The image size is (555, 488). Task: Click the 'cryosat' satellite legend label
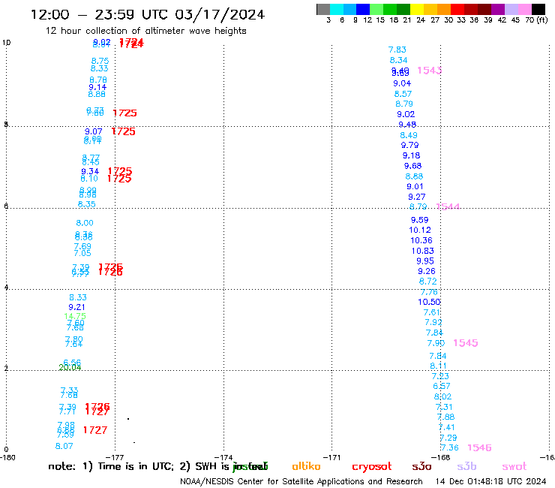pos(372,466)
